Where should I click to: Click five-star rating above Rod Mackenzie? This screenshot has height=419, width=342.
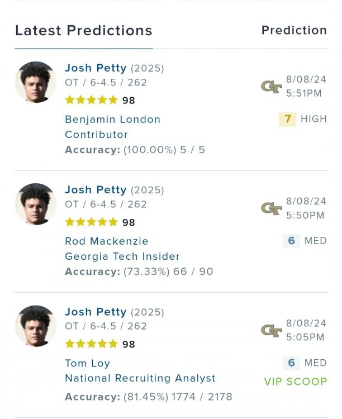tap(91, 222)
